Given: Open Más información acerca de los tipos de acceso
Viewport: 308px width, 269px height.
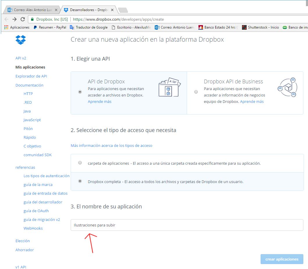Looking at the screenshot, I should 111,146.
